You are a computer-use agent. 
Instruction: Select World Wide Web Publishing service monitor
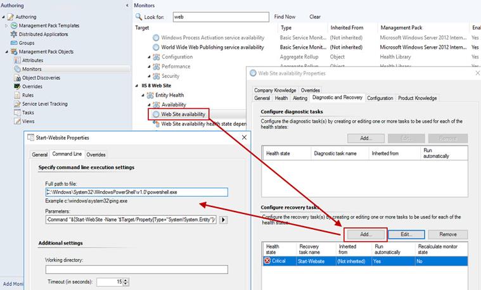(x=212, y=47)
